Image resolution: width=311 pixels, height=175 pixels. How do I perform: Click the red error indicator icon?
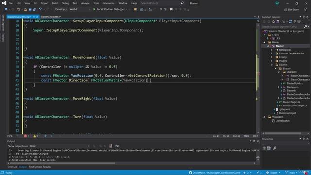25,136
